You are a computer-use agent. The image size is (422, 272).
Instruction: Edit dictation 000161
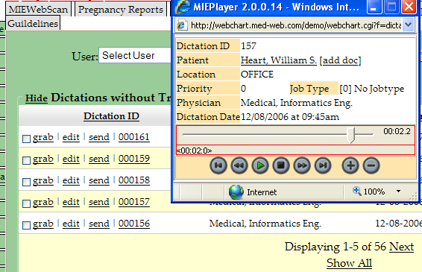[71, 137]
